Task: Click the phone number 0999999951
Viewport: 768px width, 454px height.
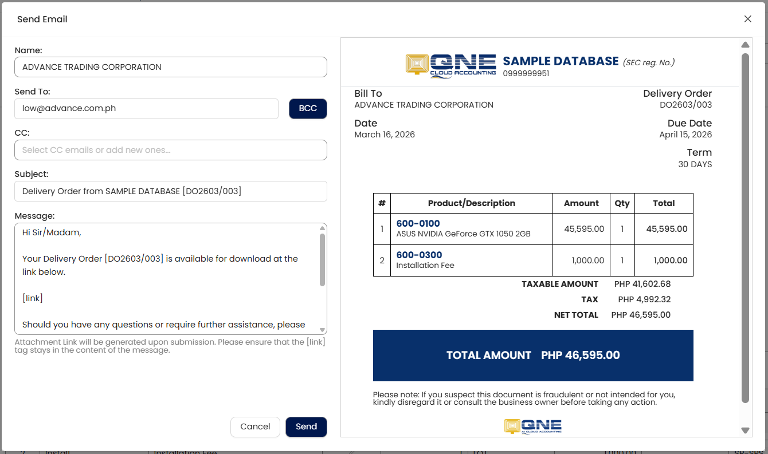Action: [526, 73]
